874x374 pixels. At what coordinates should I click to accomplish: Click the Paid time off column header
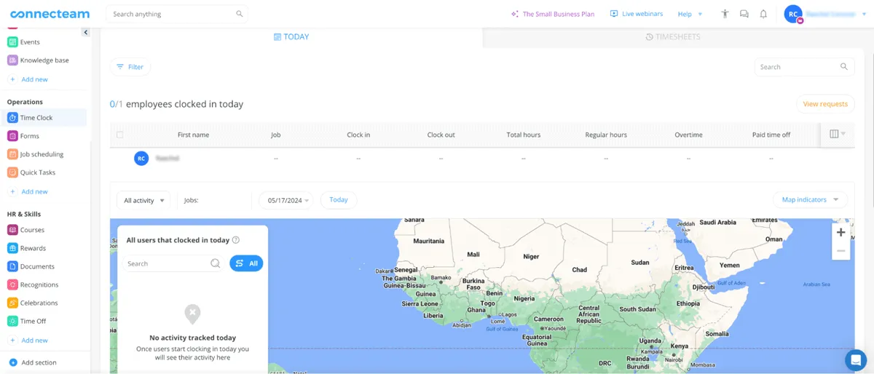pyautogui.click(x=771, y=135)
